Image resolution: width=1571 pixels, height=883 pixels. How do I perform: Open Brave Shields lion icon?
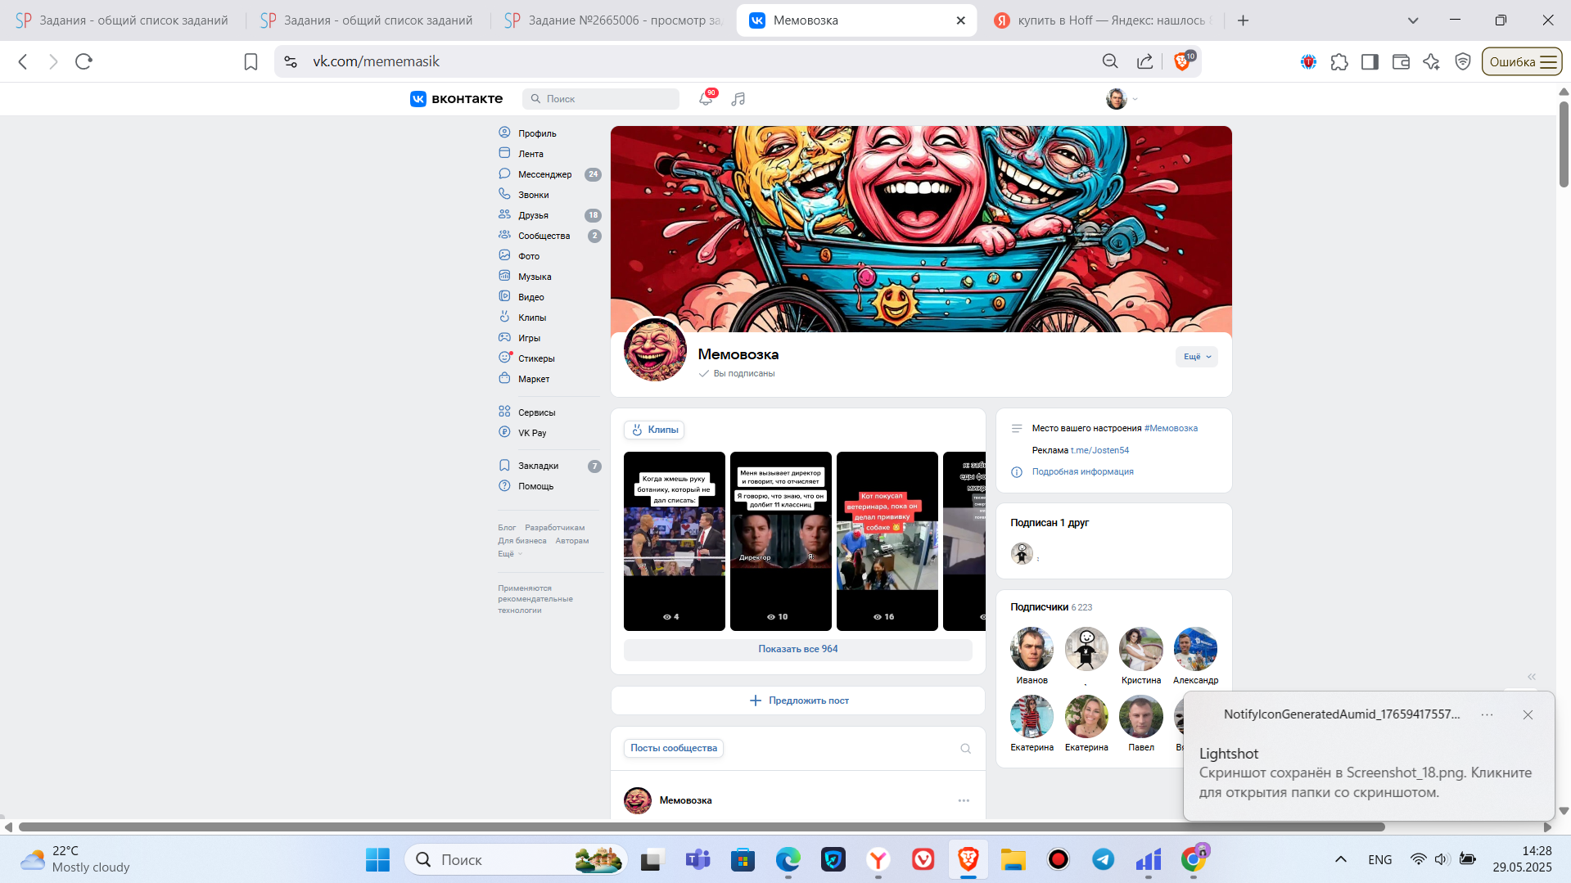coord(1182,61)
